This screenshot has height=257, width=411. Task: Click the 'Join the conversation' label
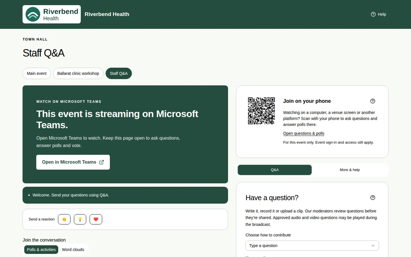coord(44,240)
